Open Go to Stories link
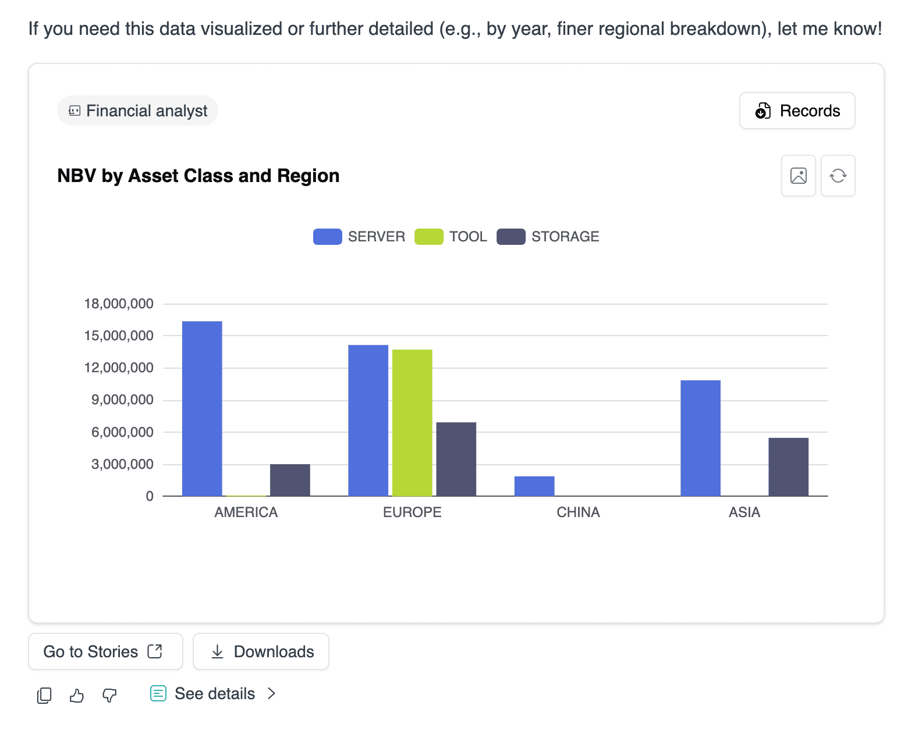The image size is (915, 734). [x=105, y=651]
